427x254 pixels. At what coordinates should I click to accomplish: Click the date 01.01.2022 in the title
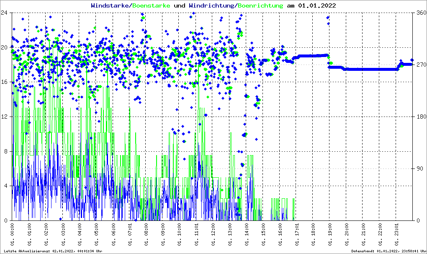pyautogui.click(x=317, y=6)
